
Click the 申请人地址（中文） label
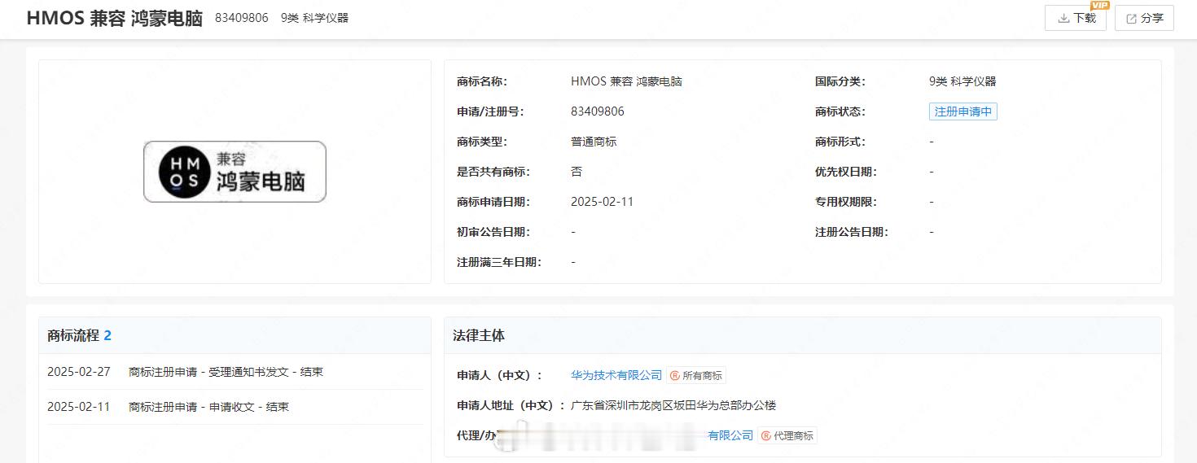(511, 405)
